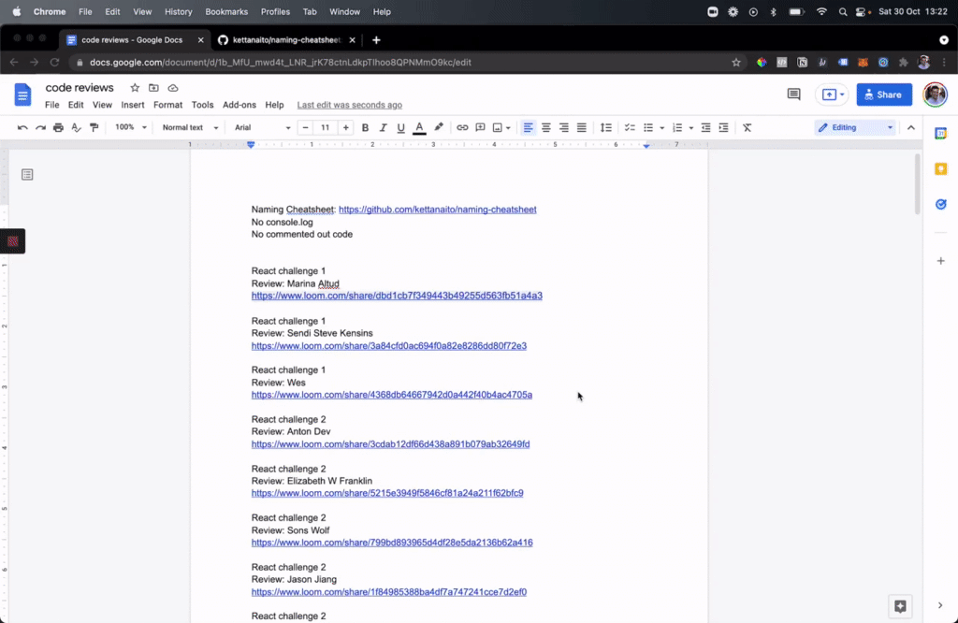
Task: Clear formatting with the clear formatting icon
Action: click(747, 127)
